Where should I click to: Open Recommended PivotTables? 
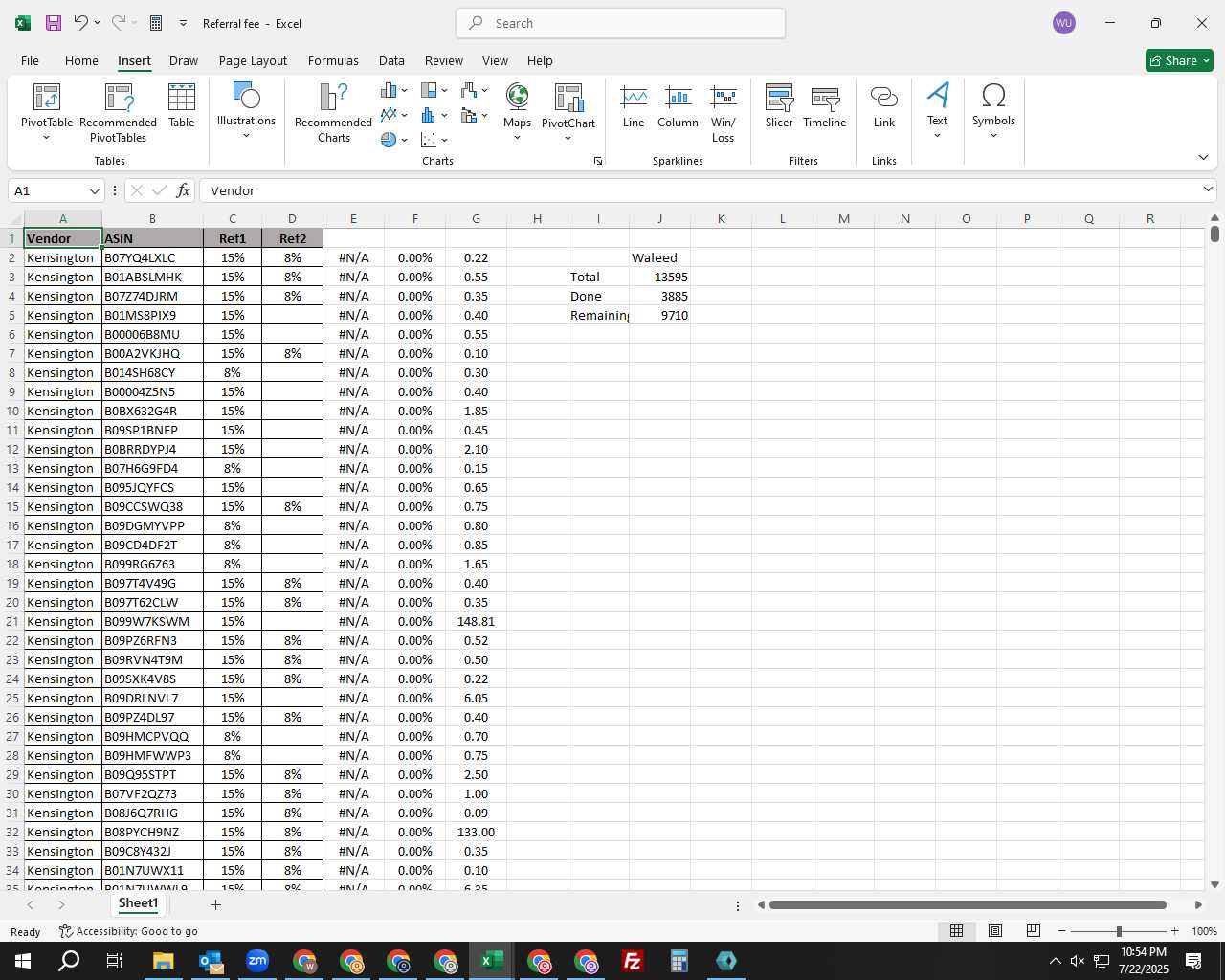coord(119,113)
